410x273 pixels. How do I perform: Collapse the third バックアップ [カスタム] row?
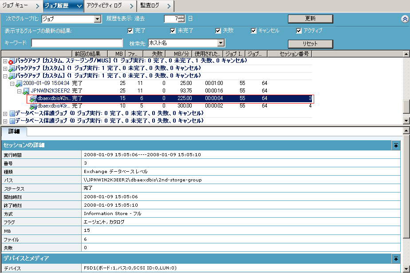pos(5,77)
